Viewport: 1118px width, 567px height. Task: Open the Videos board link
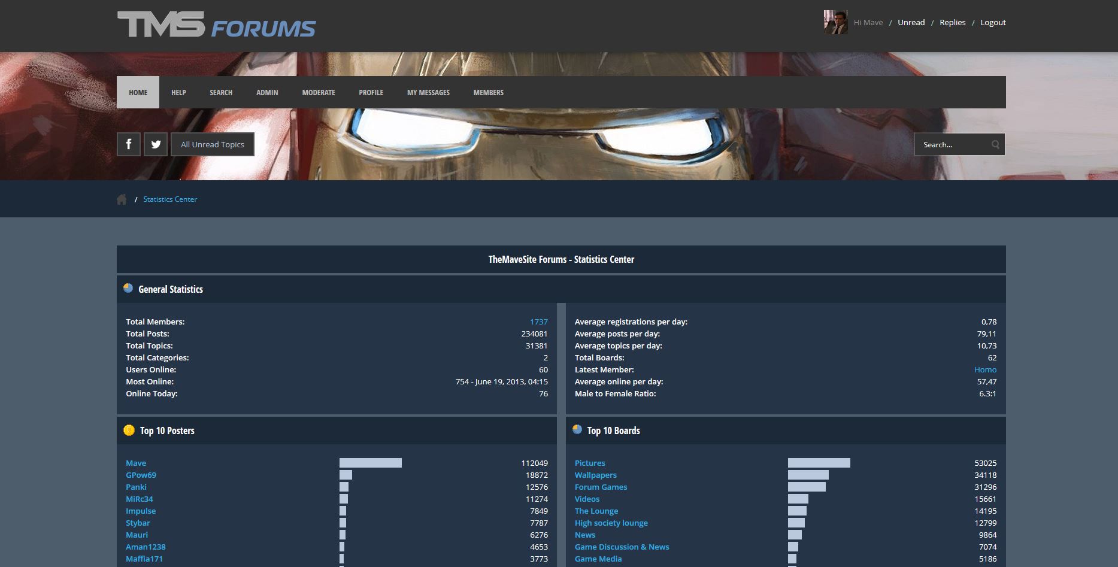[587, 499]
